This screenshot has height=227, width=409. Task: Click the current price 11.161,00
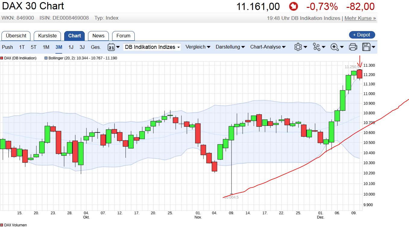coord(258,6)
